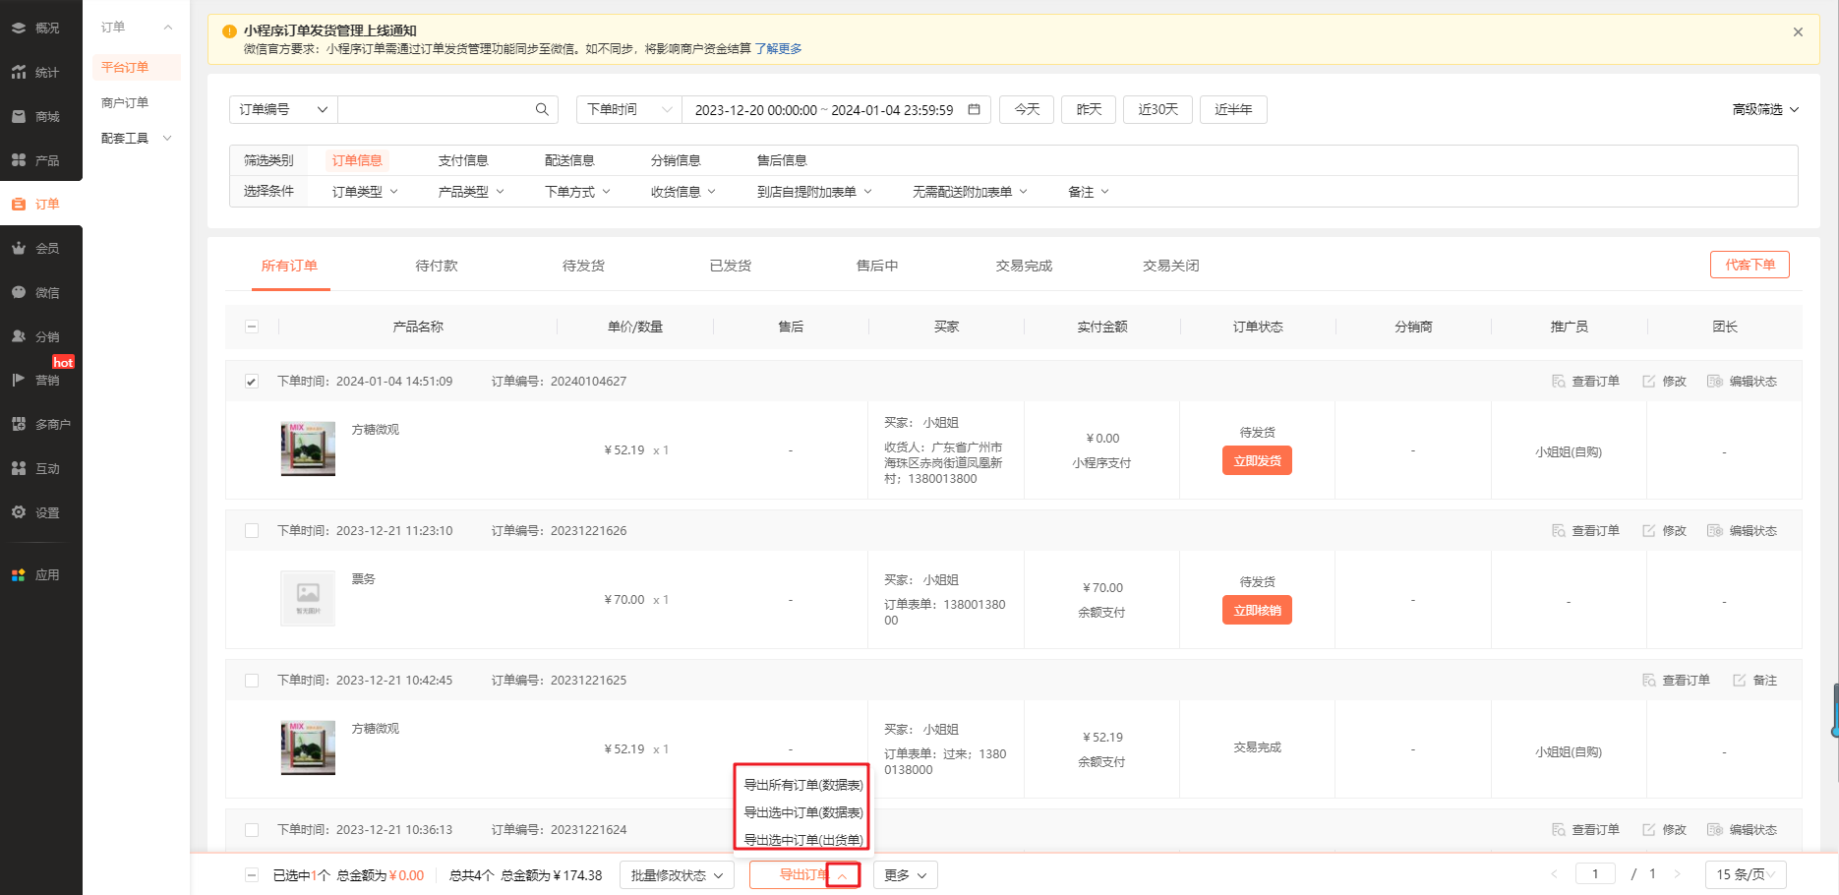This screenshot has height=895, width=1839.
Task: Switch to 已发货 tab
Action: tap(731, 266)
